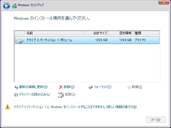171x128 pixels.
Task: Click the 120.0 GB total size value
Action: pyautogui.click(x=101, y=40)
